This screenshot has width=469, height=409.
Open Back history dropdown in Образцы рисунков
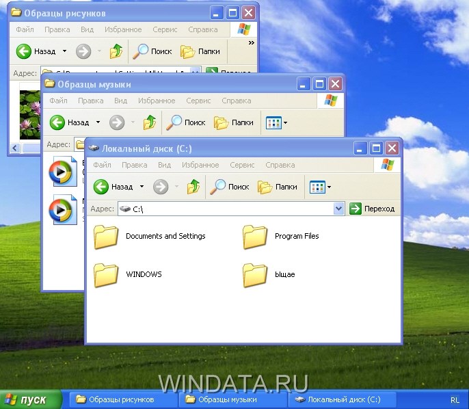click(x=64, y=51)
